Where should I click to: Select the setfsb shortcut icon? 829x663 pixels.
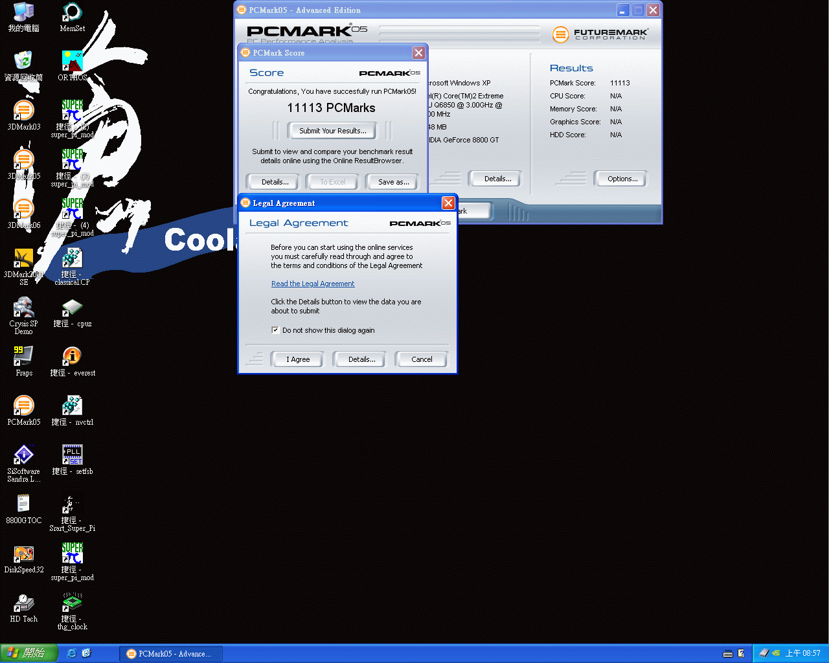pos(72,460)
